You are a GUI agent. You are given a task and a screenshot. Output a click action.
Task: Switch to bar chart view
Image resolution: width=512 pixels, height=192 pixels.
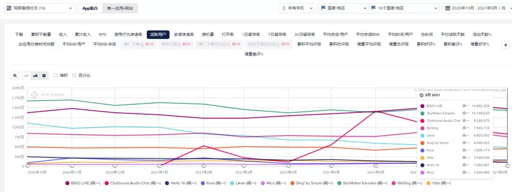[35, 75]
